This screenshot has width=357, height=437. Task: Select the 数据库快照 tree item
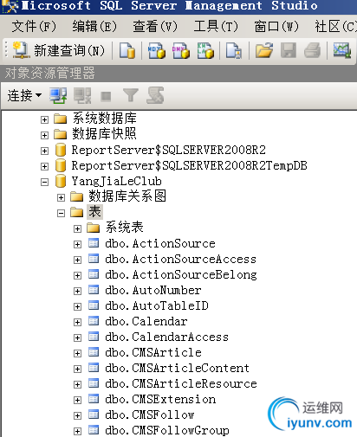click(x=104, y=134)
